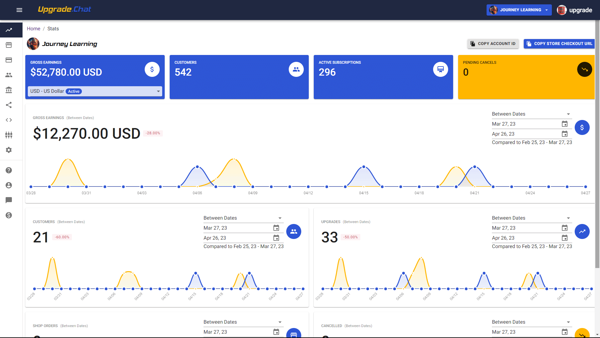Screen dimensions: 600x338
Task: Open the integrations sliders sidebar icon
Action: coord(9,135)
